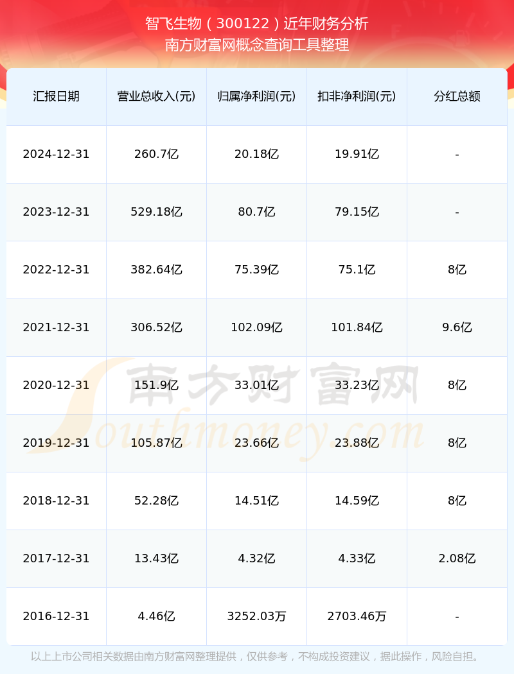Viewport: 514px width, 674px height.
Task: Click the 8亿 dividend in the 2019-12-31 row
Action: click(x=457, y=443)
